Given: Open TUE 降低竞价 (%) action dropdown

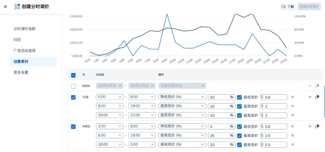Looking at the screenshot, I should click(x=182, y=97).
